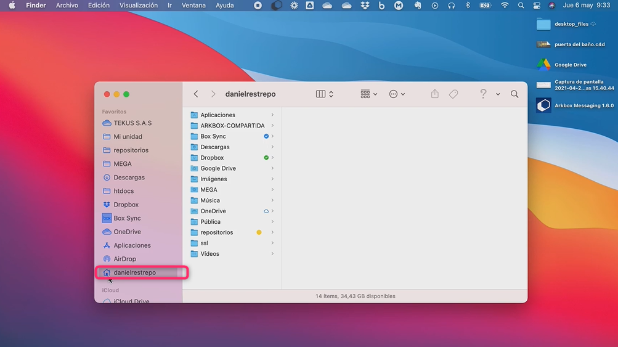
Task: Open the Edición menu
Action: (99, 6)
